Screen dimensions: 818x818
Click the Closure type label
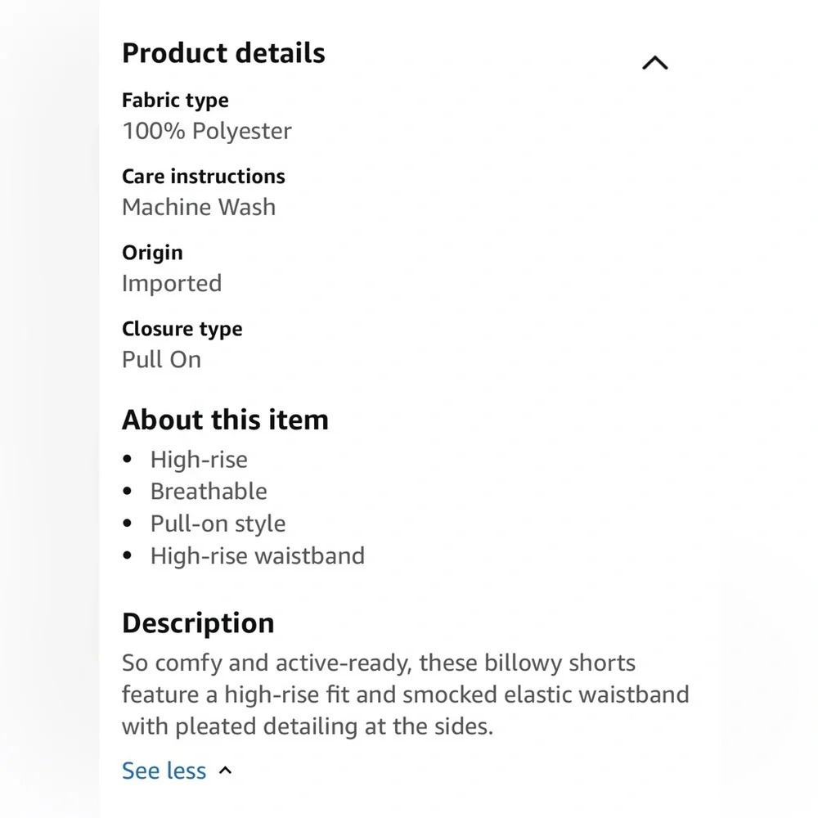coord(182,329)
